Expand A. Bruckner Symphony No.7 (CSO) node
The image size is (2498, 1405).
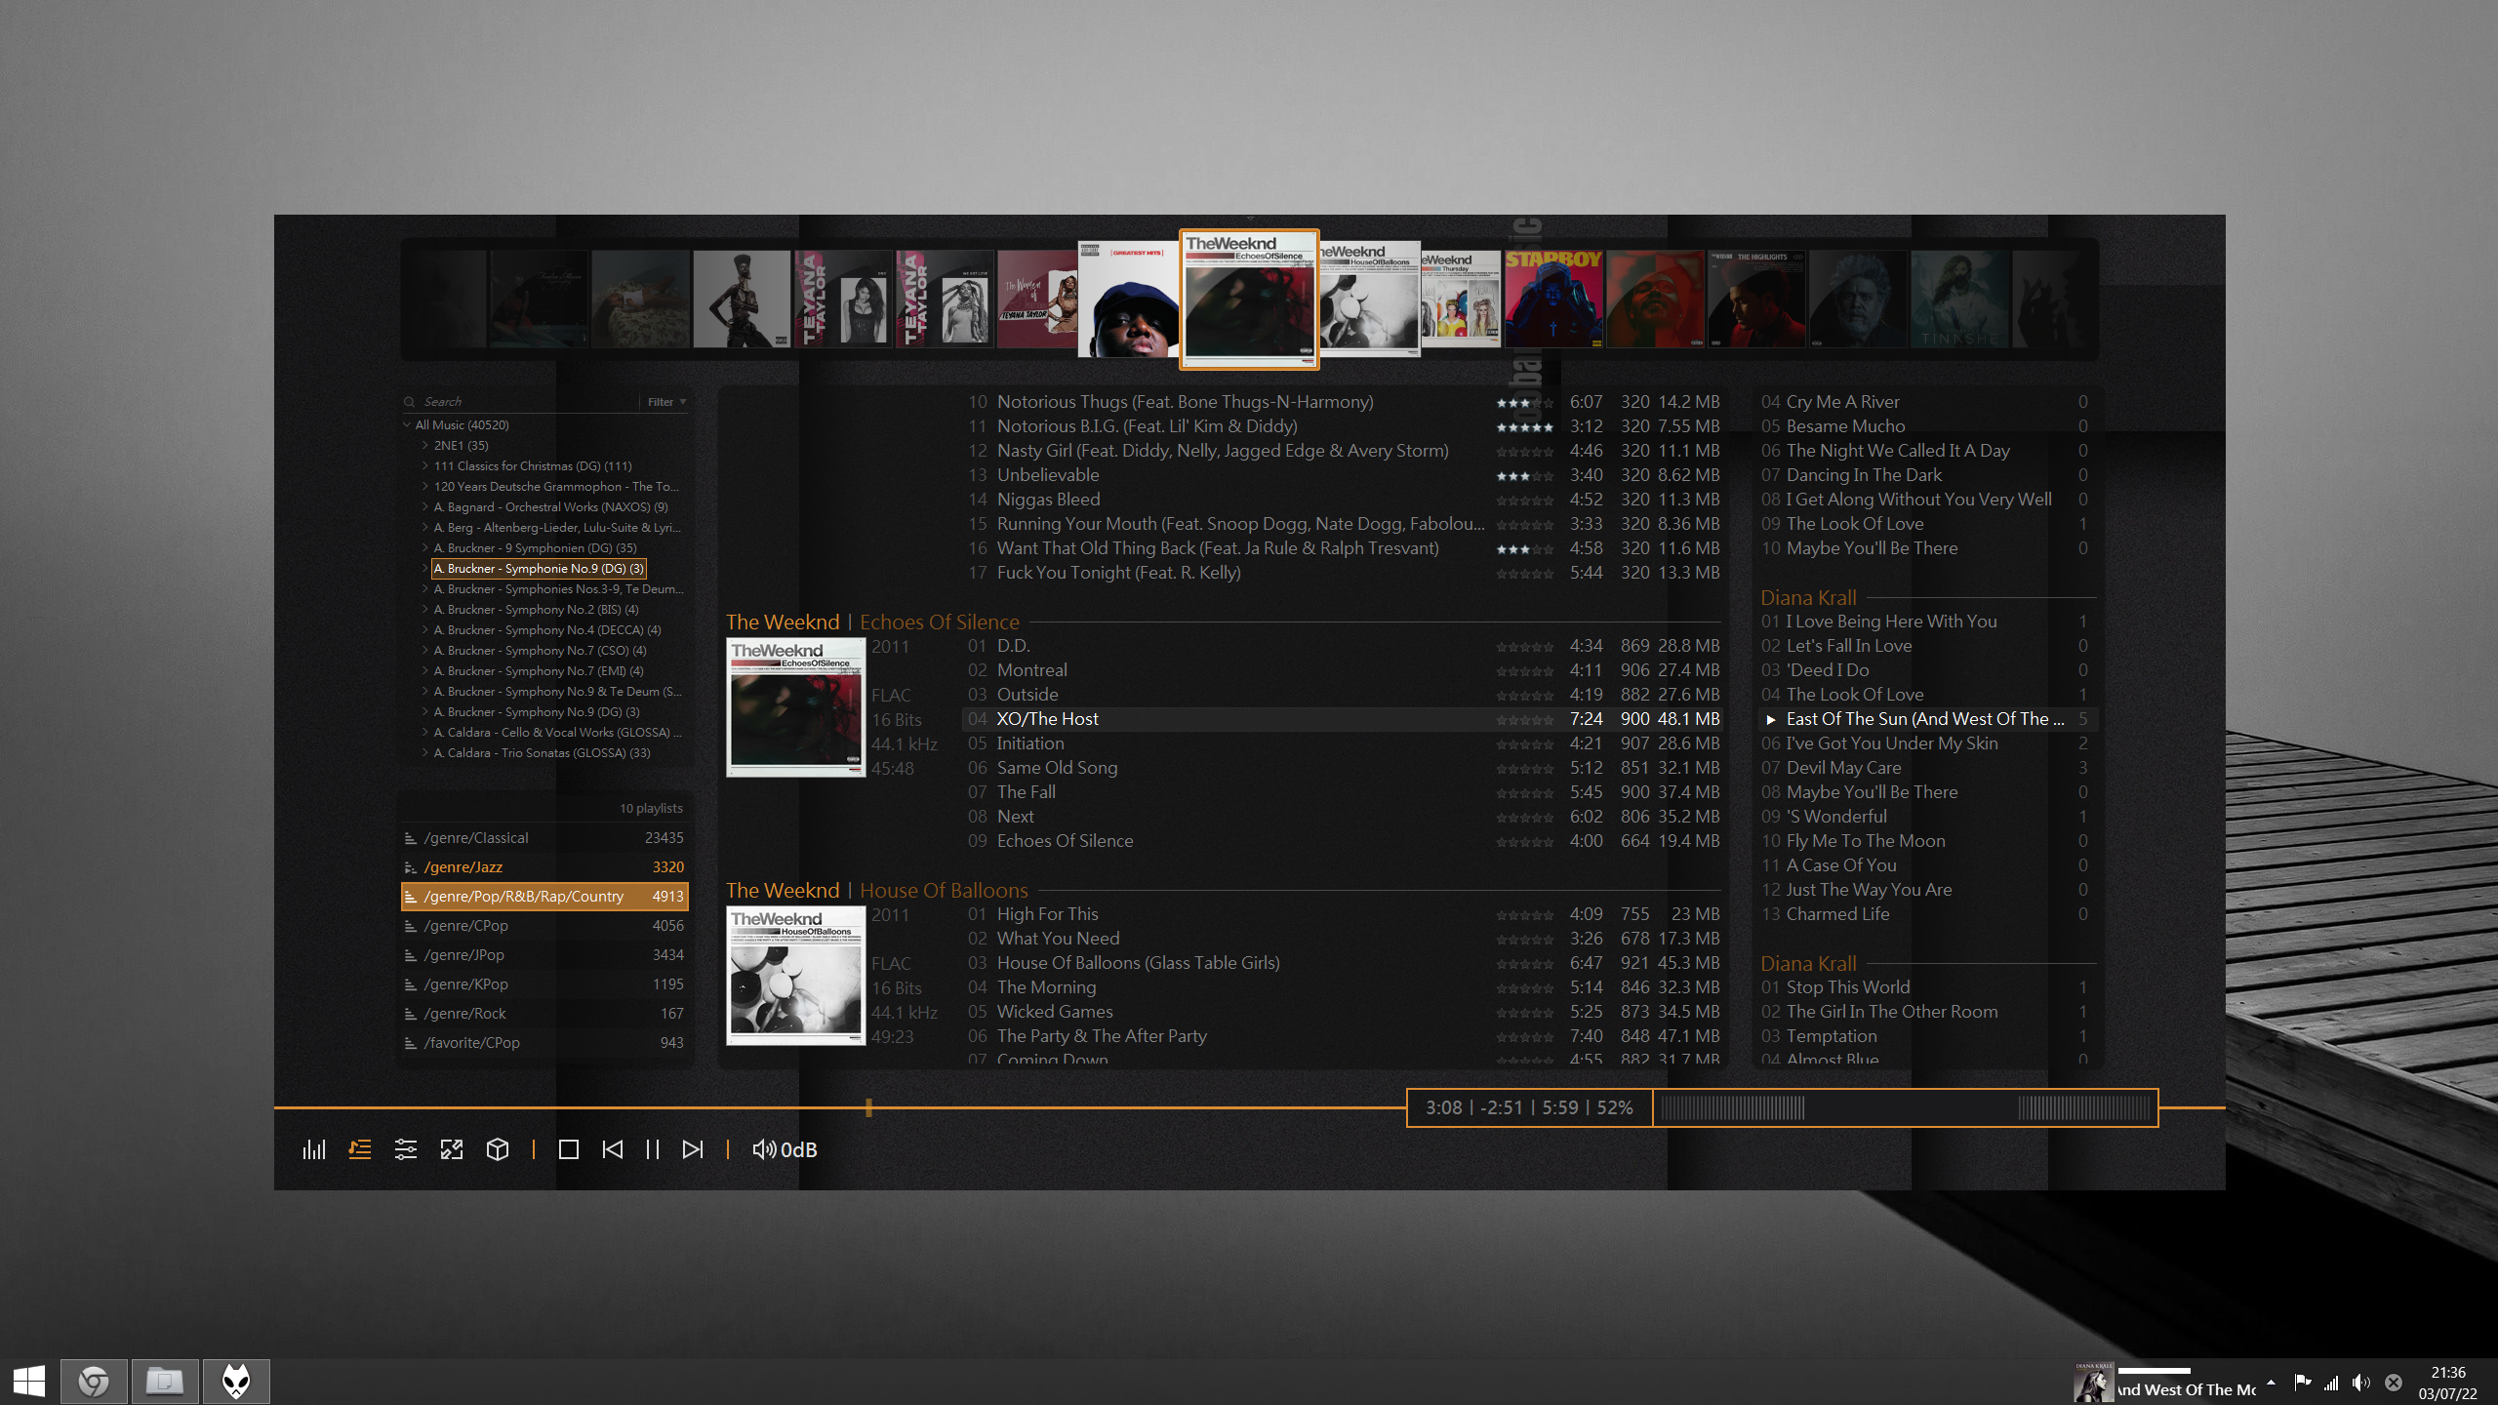pyautogui.click(x=425, y=650)
